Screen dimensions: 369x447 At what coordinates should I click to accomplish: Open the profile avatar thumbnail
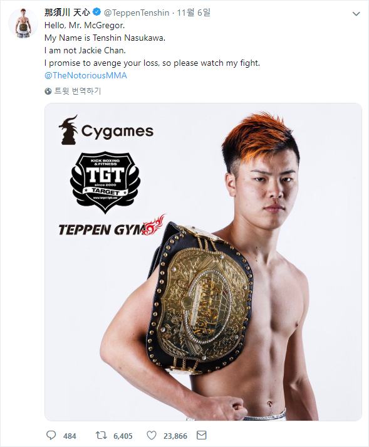23,23
